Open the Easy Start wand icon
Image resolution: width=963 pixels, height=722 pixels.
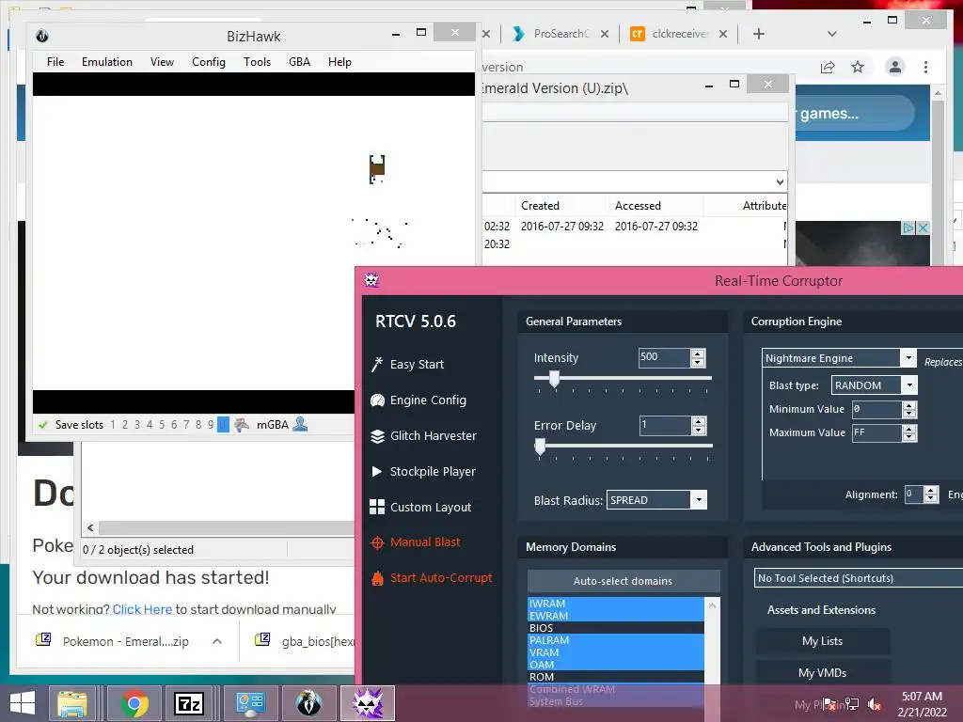(377, 364)
